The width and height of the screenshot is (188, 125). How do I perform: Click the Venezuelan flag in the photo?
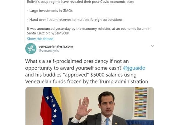[52, 106]
